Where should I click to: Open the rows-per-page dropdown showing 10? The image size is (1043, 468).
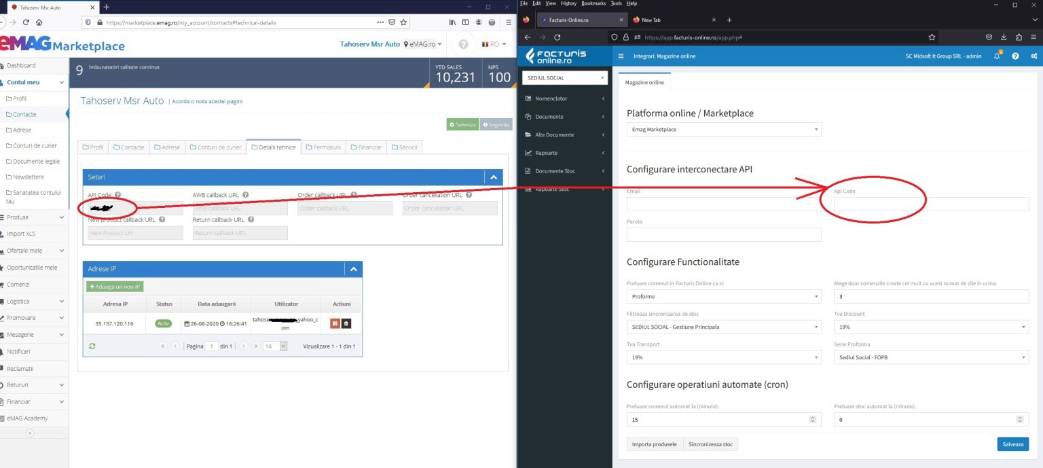(x=275, y=346)
